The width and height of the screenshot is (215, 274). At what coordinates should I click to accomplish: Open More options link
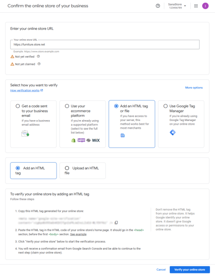coord(194,88)
